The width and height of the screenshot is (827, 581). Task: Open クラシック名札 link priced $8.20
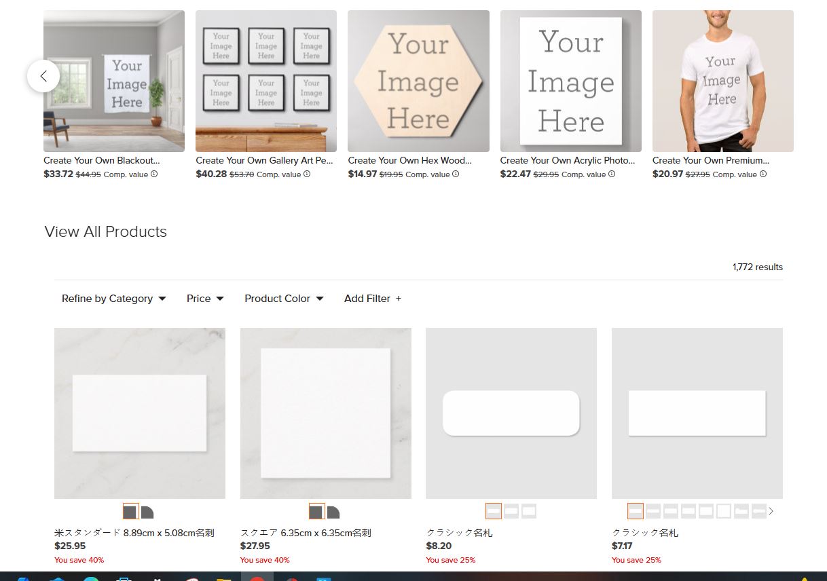coord(459,533)
